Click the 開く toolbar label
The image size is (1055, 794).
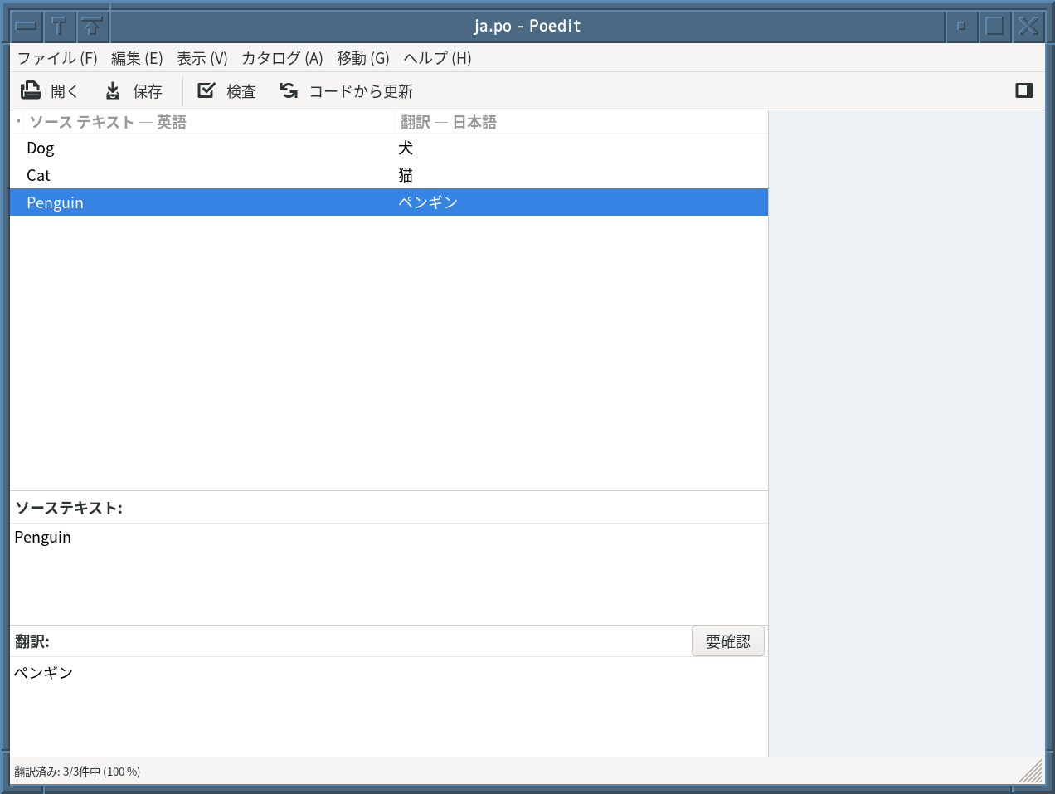64,91
